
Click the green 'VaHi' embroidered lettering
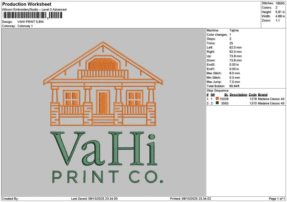coord(104,149)
